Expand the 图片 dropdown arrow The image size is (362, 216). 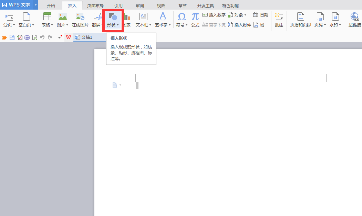click(68, 25)
